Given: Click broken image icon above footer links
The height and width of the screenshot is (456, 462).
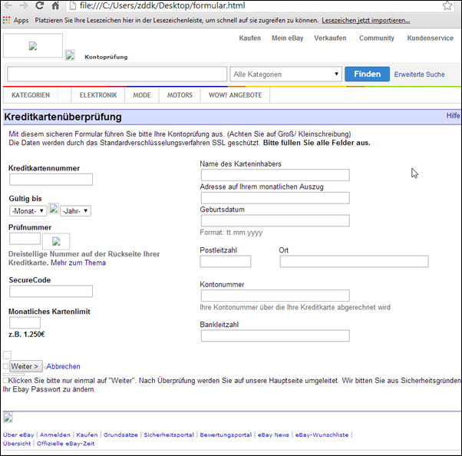Looking at the screenshot, I should pos(8,418).
